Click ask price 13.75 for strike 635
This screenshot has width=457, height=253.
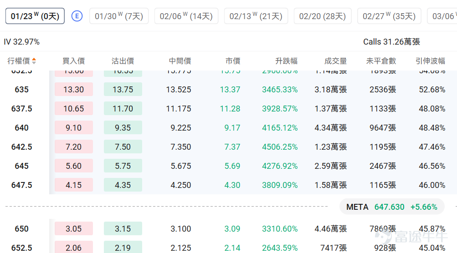[x=123, y=89]
